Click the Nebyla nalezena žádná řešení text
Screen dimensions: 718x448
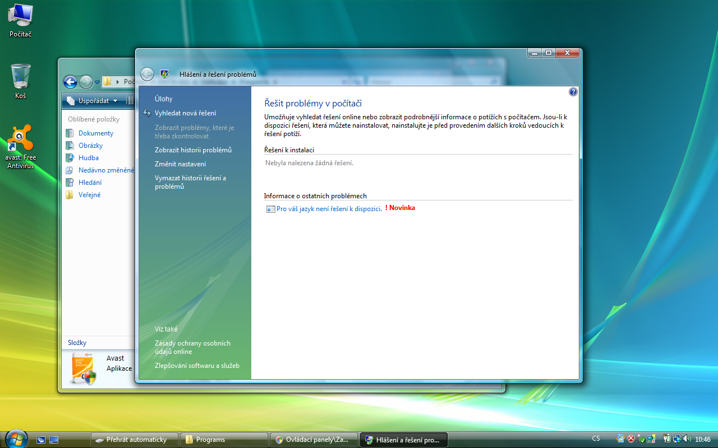click(309, 163)
